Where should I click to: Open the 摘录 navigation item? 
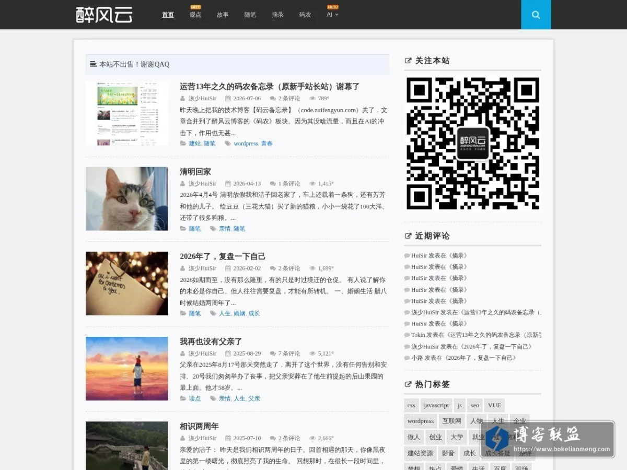tap(277, 15)
